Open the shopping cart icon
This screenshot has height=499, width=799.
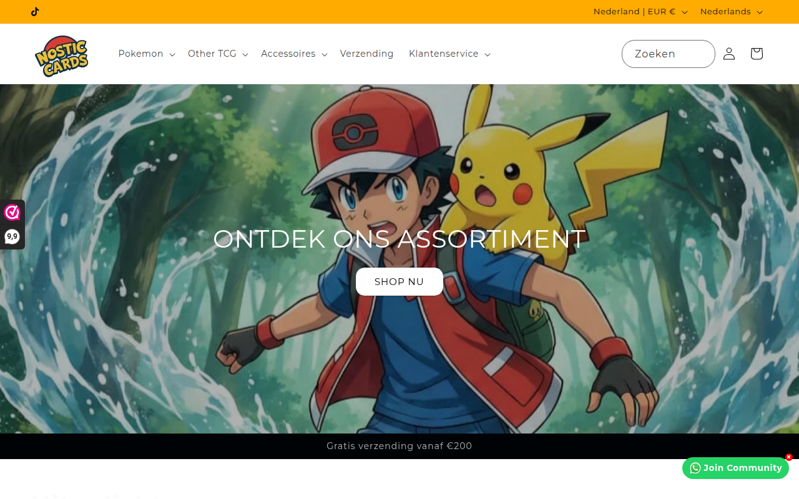pos(757,54)
